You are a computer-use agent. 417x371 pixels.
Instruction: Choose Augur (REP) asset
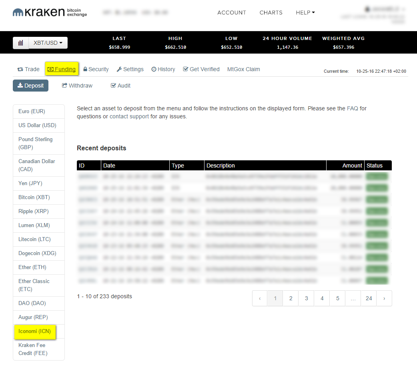pos(39,317)
